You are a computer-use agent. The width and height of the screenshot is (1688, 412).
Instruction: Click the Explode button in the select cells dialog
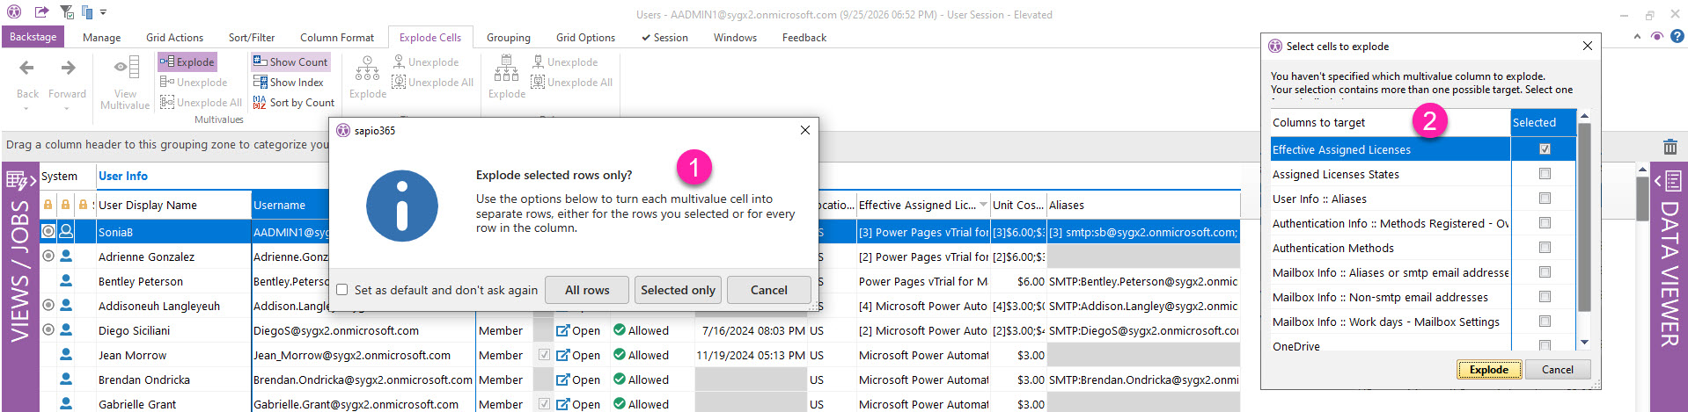[1488, 370]
